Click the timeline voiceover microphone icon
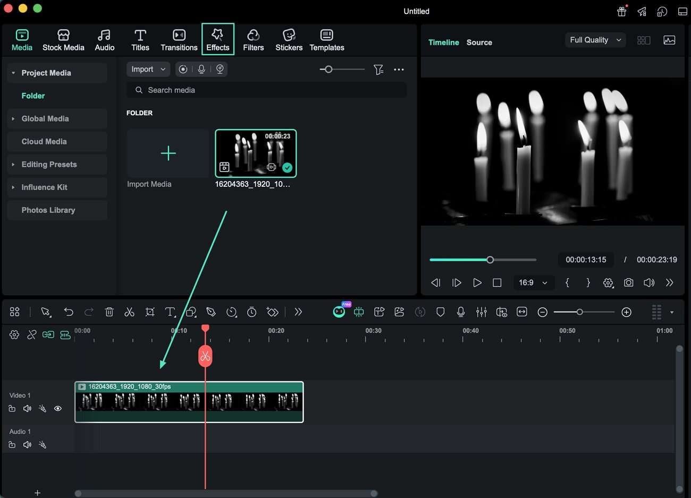The width and height of the screenshot is (691, 498). click(461, 312)
